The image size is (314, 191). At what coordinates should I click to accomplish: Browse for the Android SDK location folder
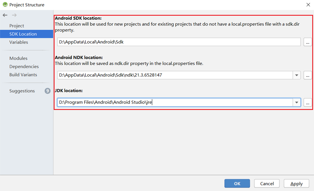(307, 42)
